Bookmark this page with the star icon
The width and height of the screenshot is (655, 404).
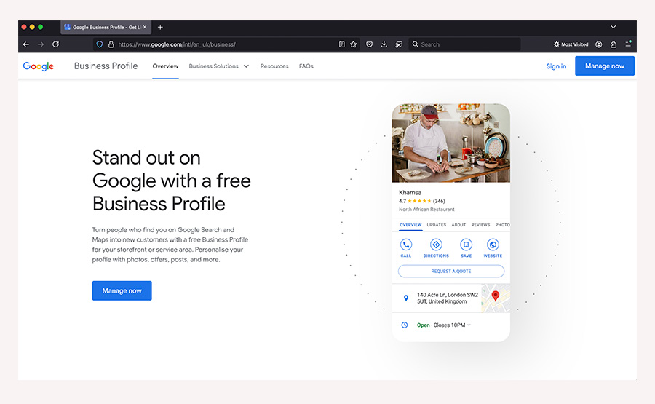click(354, 44)
